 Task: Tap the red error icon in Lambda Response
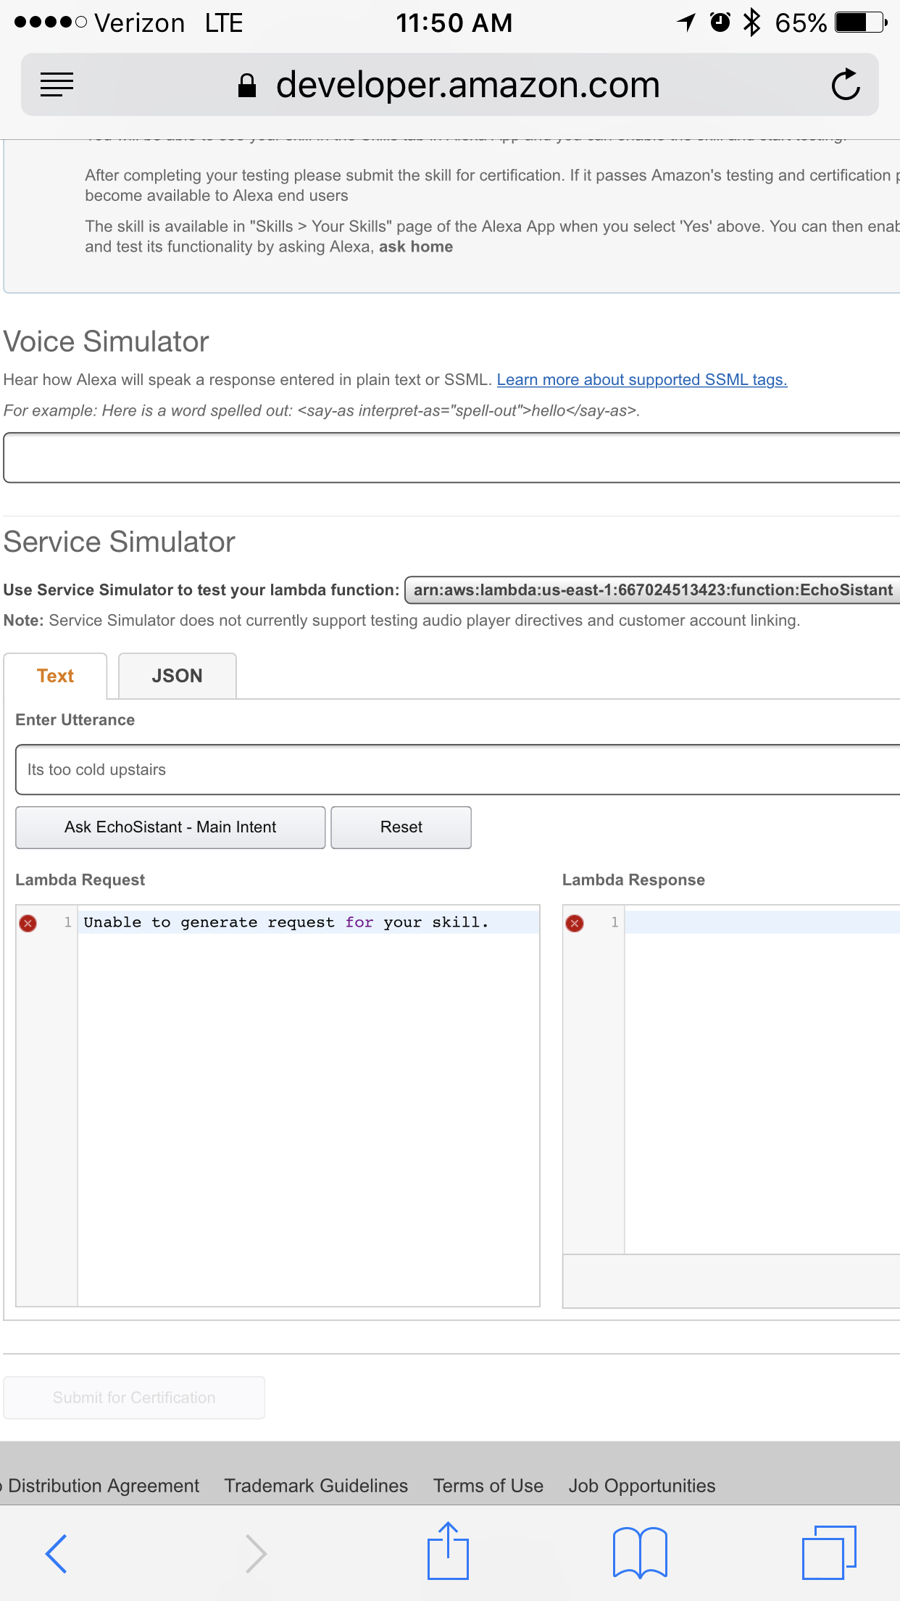point(575,923)
